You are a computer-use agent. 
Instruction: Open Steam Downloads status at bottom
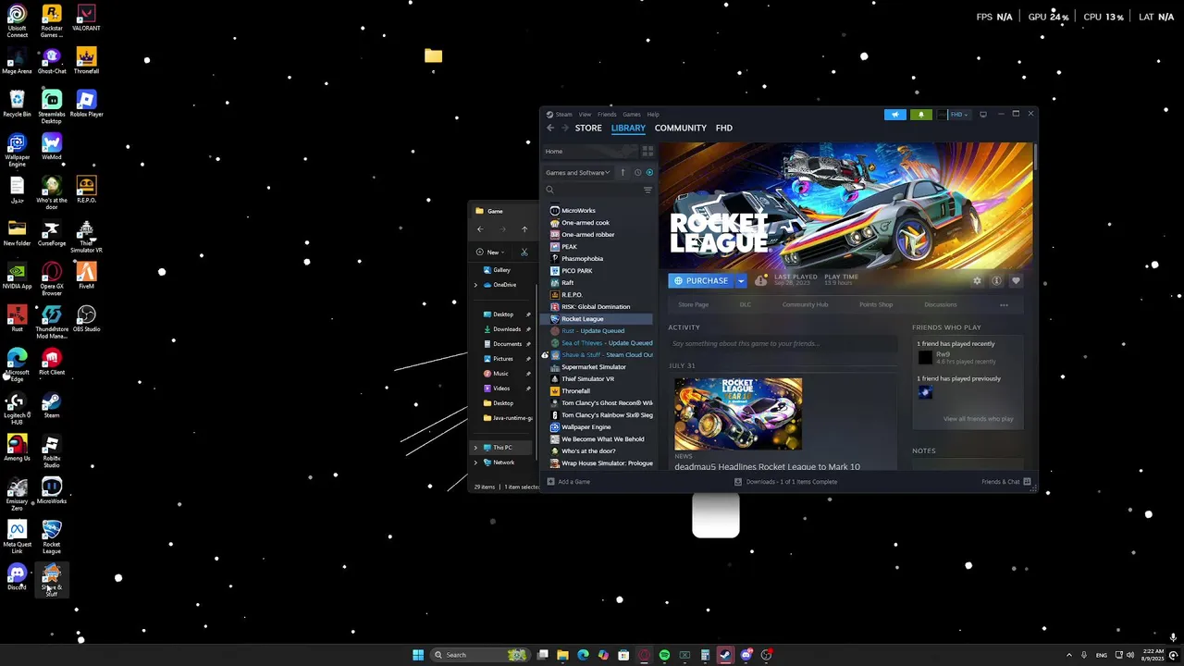click(786, 482)
